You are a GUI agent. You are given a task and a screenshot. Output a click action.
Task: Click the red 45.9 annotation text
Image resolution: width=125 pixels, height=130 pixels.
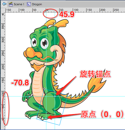tap(67, 15)
